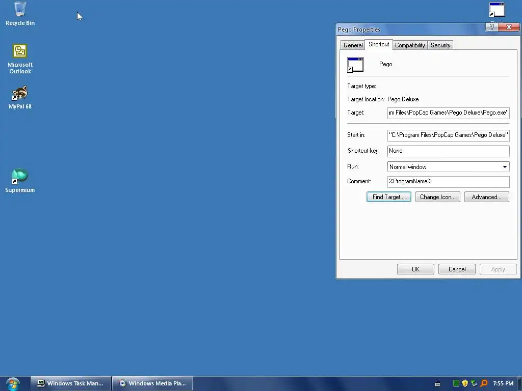522x391 pixels.
Task: Switch to the Security tab
Action: point(440,45)
